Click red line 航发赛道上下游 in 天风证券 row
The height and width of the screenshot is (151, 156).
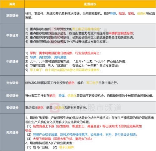point(87,126)
